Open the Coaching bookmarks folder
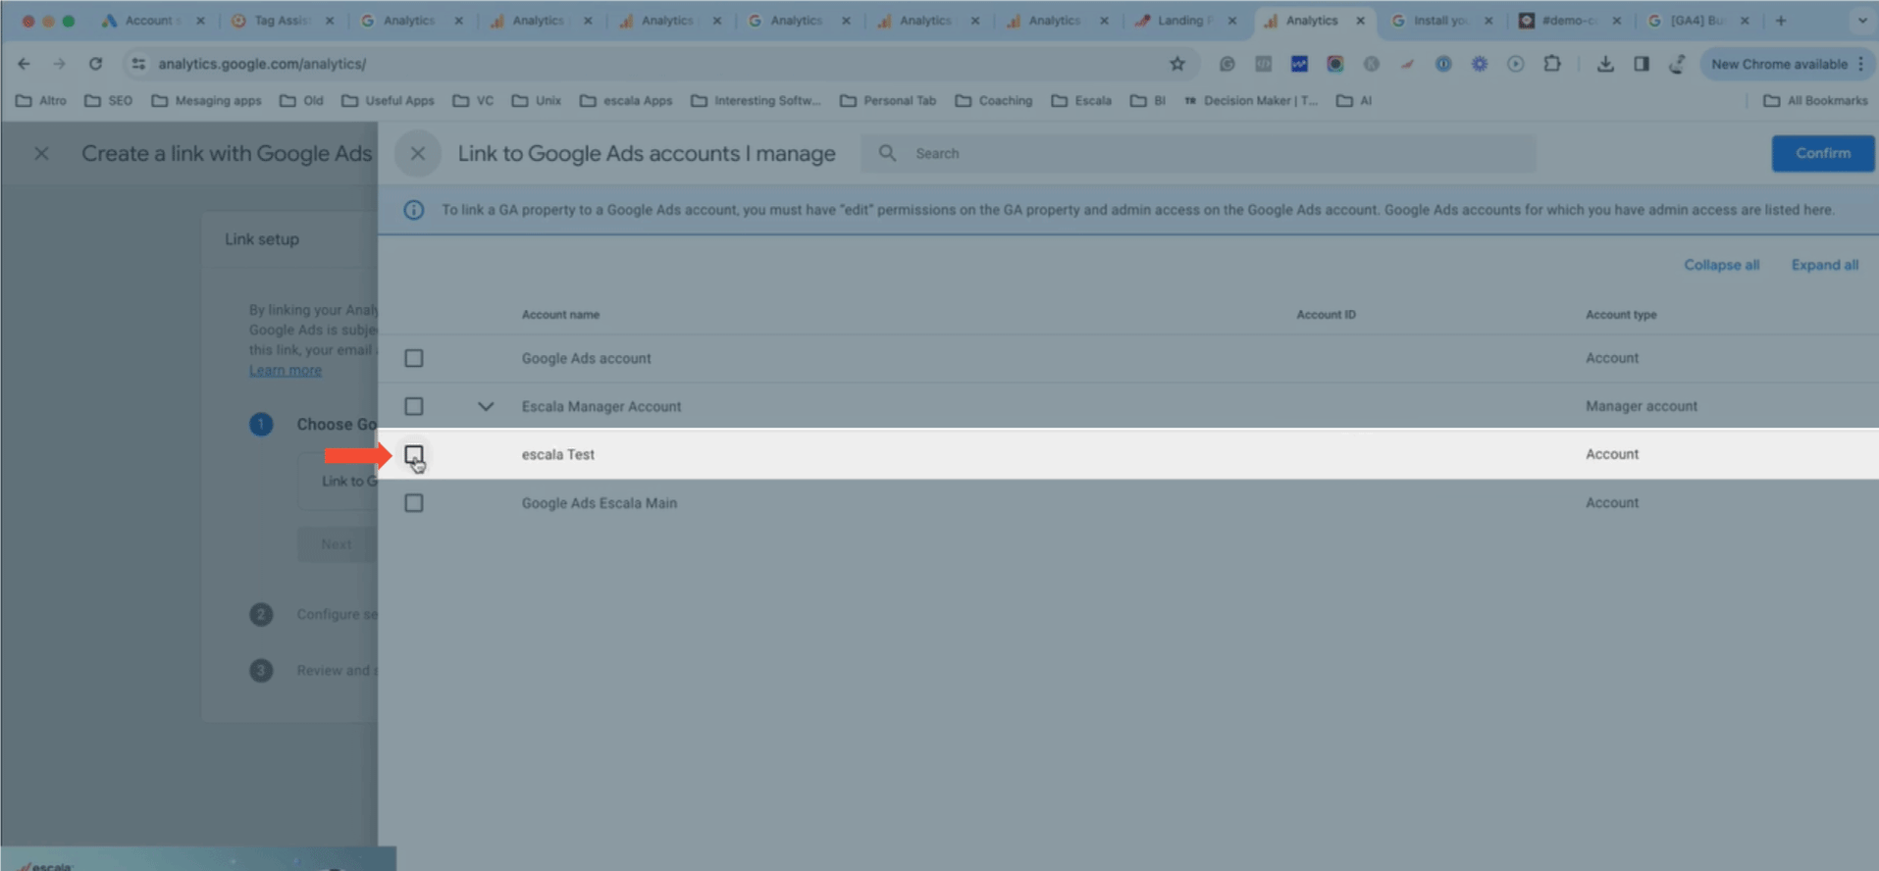The width and height of the screenshot is (1879, 871). [x=994, y=101]
